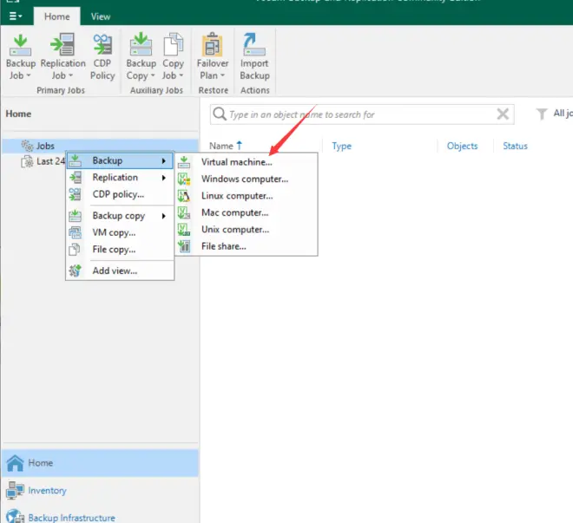This screenshot has width=573, height=523.
Task: Expand the Backup submenu arrow
Action: pos(164,160)
